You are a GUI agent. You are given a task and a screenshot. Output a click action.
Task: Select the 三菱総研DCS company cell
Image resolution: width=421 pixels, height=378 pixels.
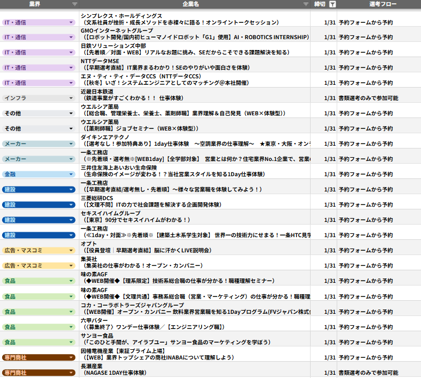coord(195,202)
